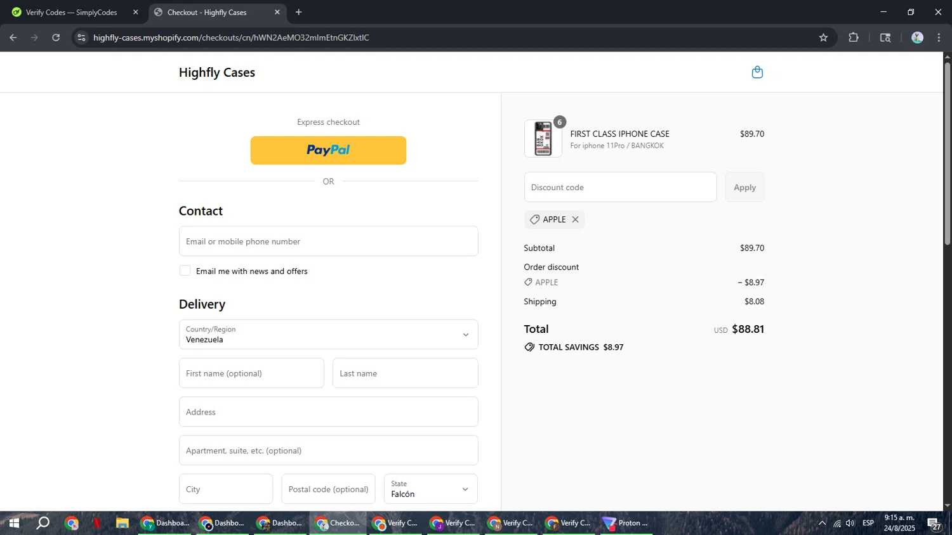Close the Checkout - Highfly Cases tab
Image resolution: width=952 pixels, height=535 pixels.
pyautogui.click(x=277, y=12)
